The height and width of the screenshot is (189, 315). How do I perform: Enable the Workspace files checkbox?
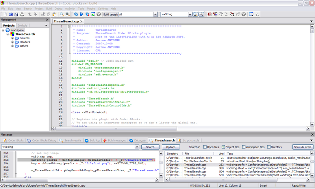[x=244, y=147]
